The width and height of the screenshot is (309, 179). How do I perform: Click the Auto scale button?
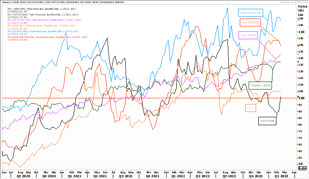pyautogui.click(x=302, y=168)
